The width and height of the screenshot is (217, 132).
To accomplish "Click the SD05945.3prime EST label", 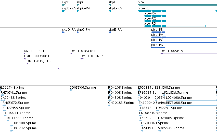I will (x=171, y=128).
